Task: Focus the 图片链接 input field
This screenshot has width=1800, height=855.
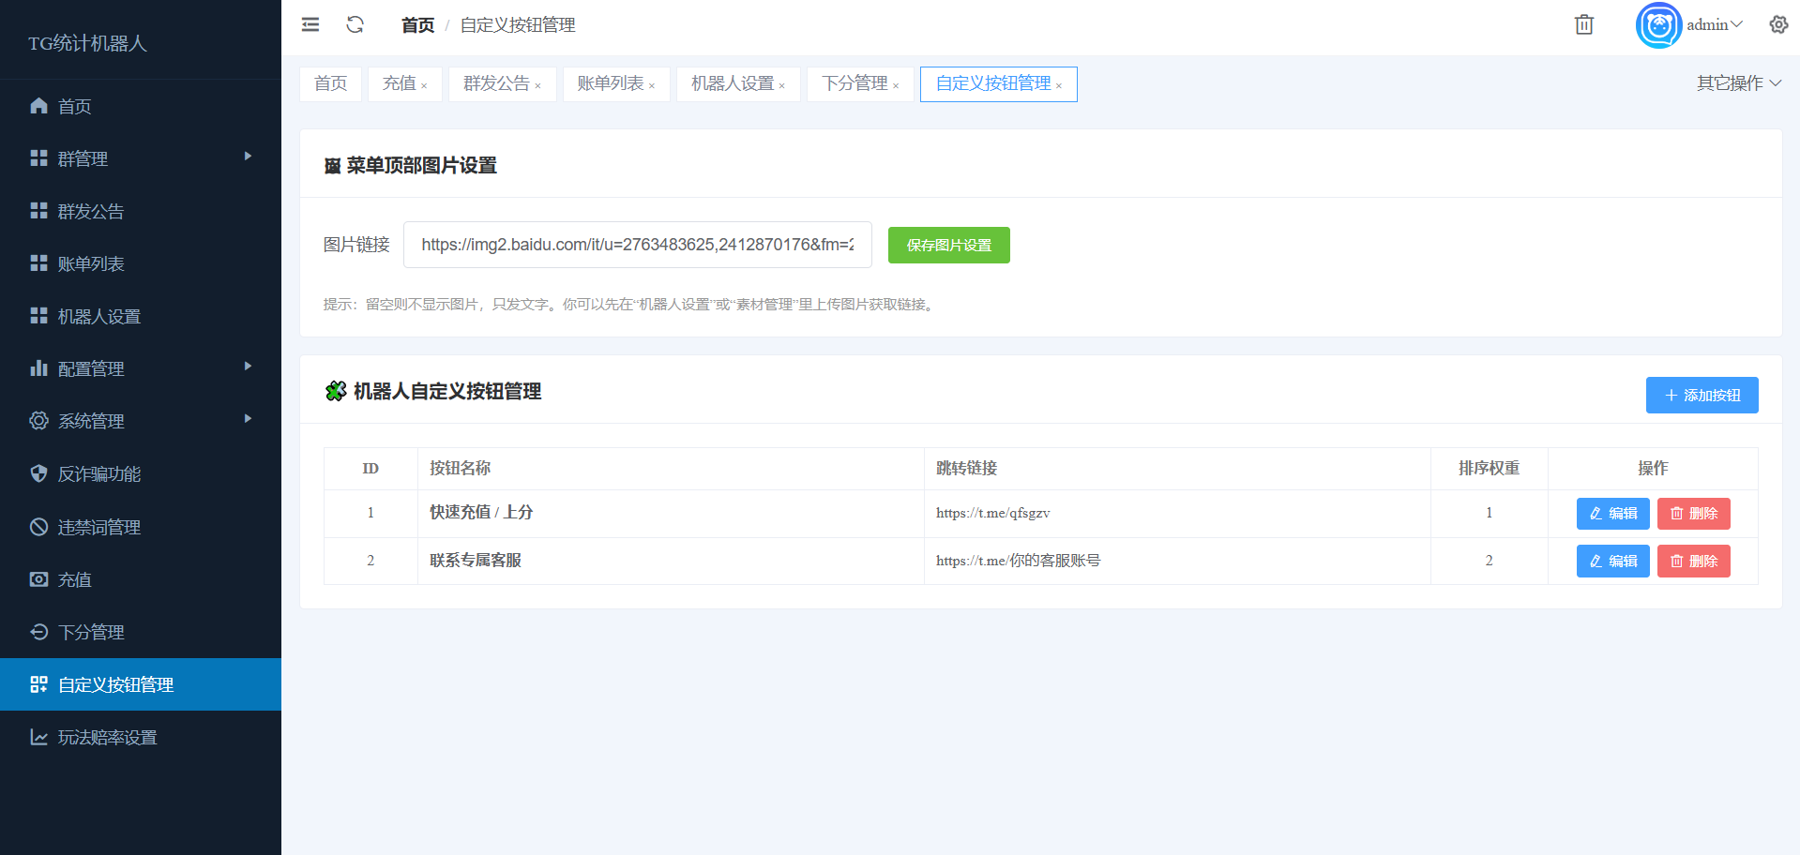Action: tap(637, 245)
